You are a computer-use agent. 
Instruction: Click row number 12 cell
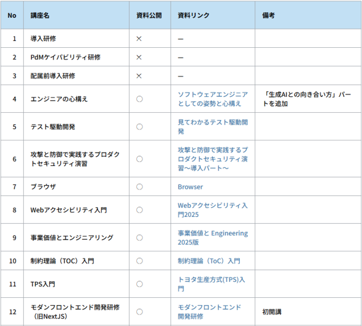click(x=12, y=312)
